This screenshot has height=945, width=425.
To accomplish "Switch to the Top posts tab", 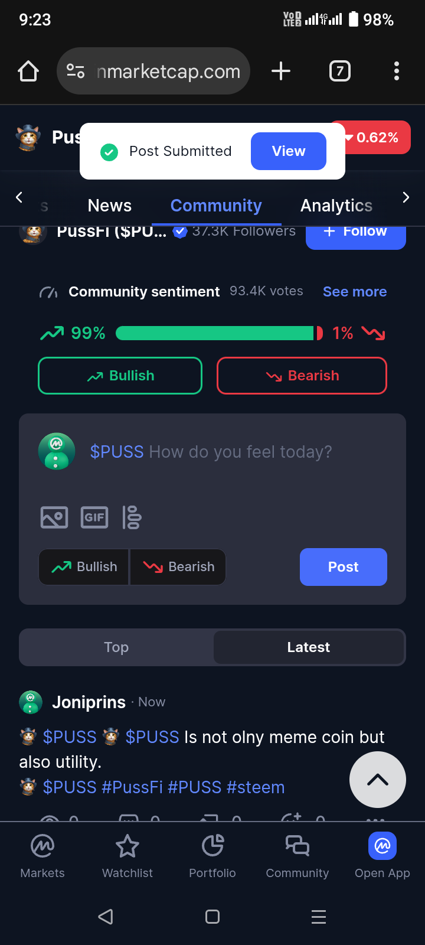I will [116, 647].
